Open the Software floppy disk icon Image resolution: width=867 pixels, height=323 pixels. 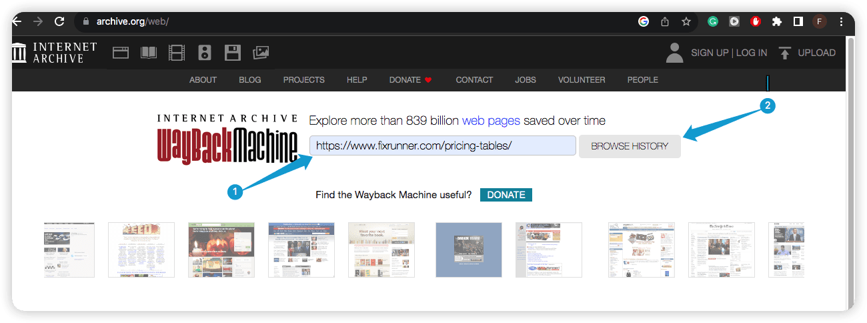[x=232, y=53]
